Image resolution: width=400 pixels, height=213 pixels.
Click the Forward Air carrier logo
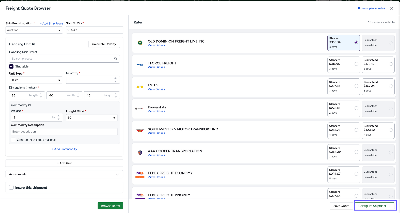tap(139, 109)
